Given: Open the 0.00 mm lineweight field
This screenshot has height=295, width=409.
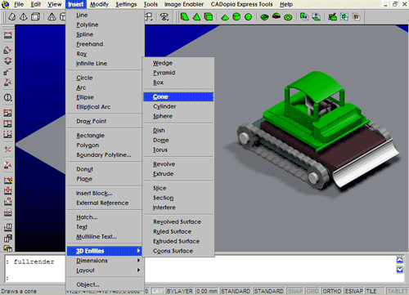Looking at the screenshot, I should click(x=207, y=291).
